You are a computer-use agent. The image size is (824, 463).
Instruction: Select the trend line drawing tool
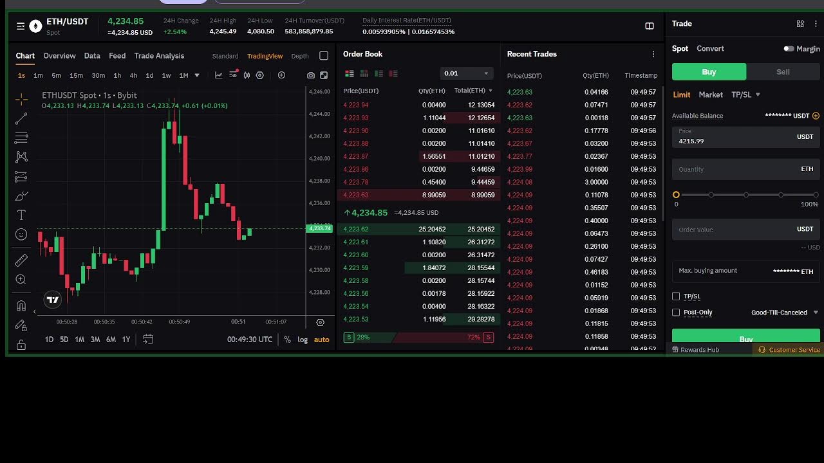pyautogui.click(x=21, y=118)
